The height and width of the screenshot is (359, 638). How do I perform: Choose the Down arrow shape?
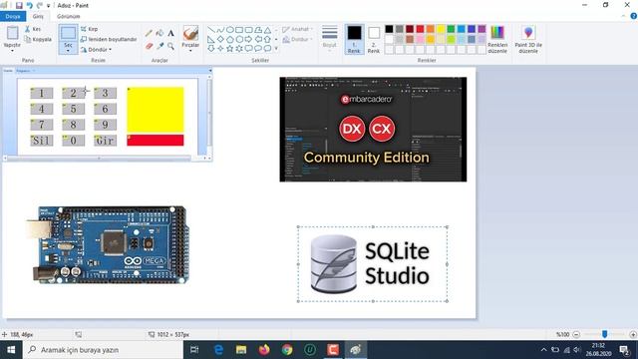coord(210,49)
